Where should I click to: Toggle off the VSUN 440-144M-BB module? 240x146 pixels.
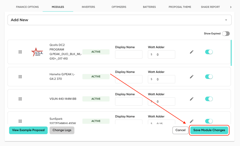click(209, 99)
